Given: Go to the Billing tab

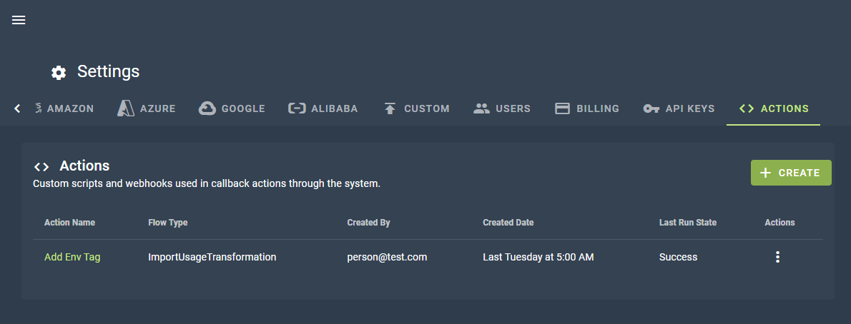Looking at the screenshot, I should click(587, 108).
